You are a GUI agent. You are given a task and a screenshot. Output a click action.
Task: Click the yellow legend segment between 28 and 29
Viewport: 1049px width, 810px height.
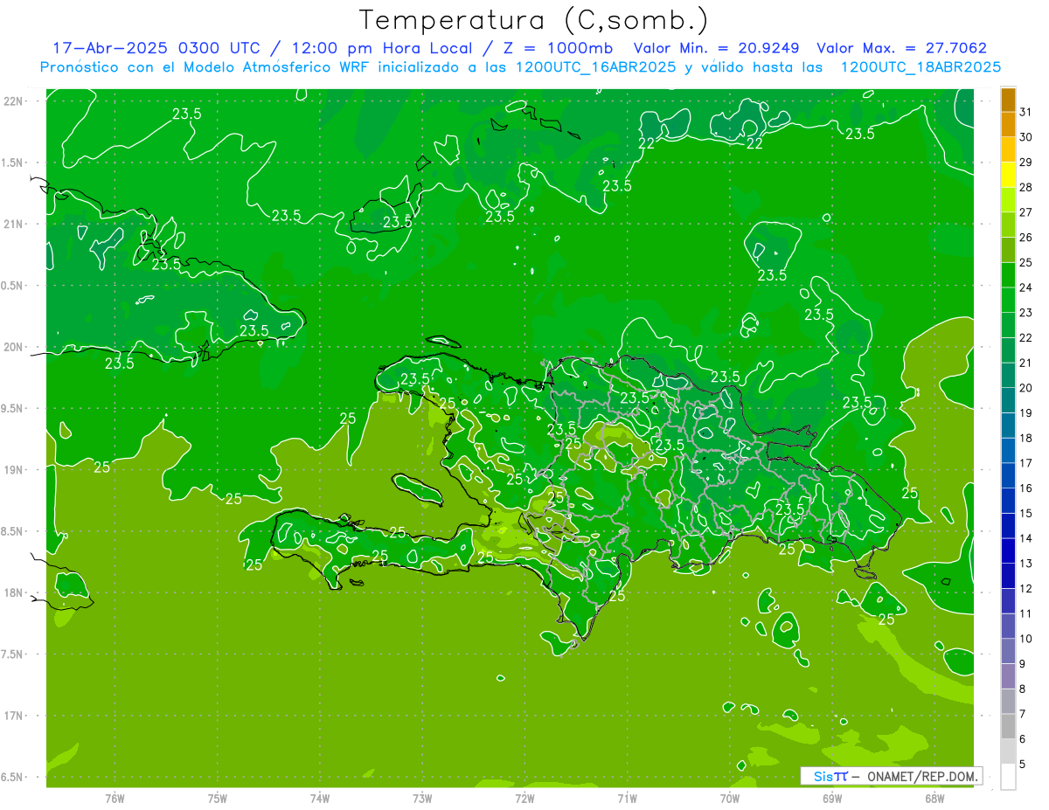point(1008,175)
